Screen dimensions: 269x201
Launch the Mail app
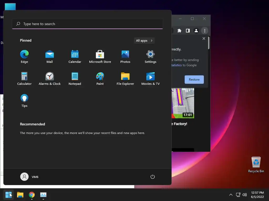50,57
